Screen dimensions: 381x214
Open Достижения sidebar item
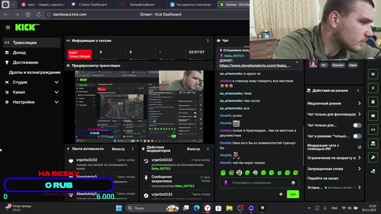click(32, 62)
